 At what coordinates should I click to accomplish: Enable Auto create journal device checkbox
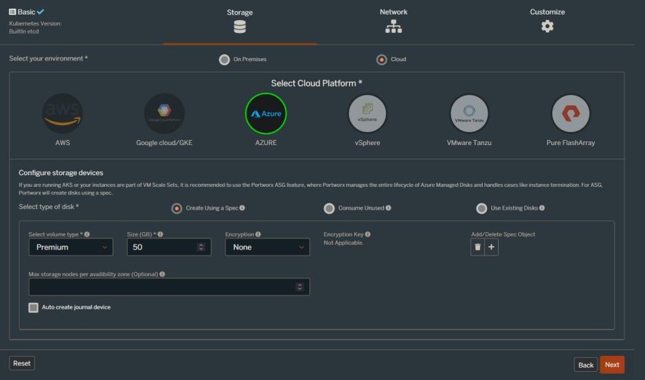pyautogui.click(x=34, y=308)
